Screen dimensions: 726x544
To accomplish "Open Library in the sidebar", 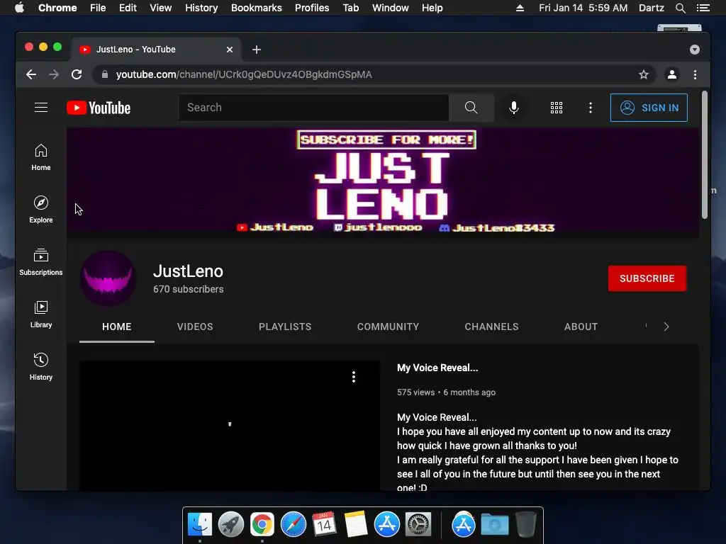I will pyautogui.click(x=41, y=314).
